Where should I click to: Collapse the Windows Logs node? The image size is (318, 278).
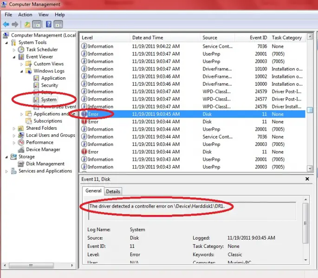21,71
